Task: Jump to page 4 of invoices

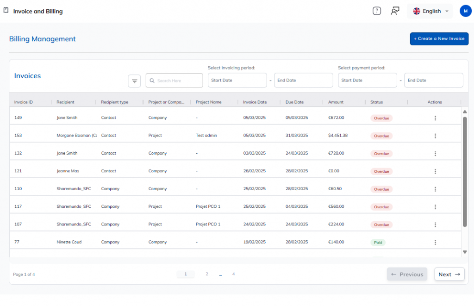Action: pos(233,274)
